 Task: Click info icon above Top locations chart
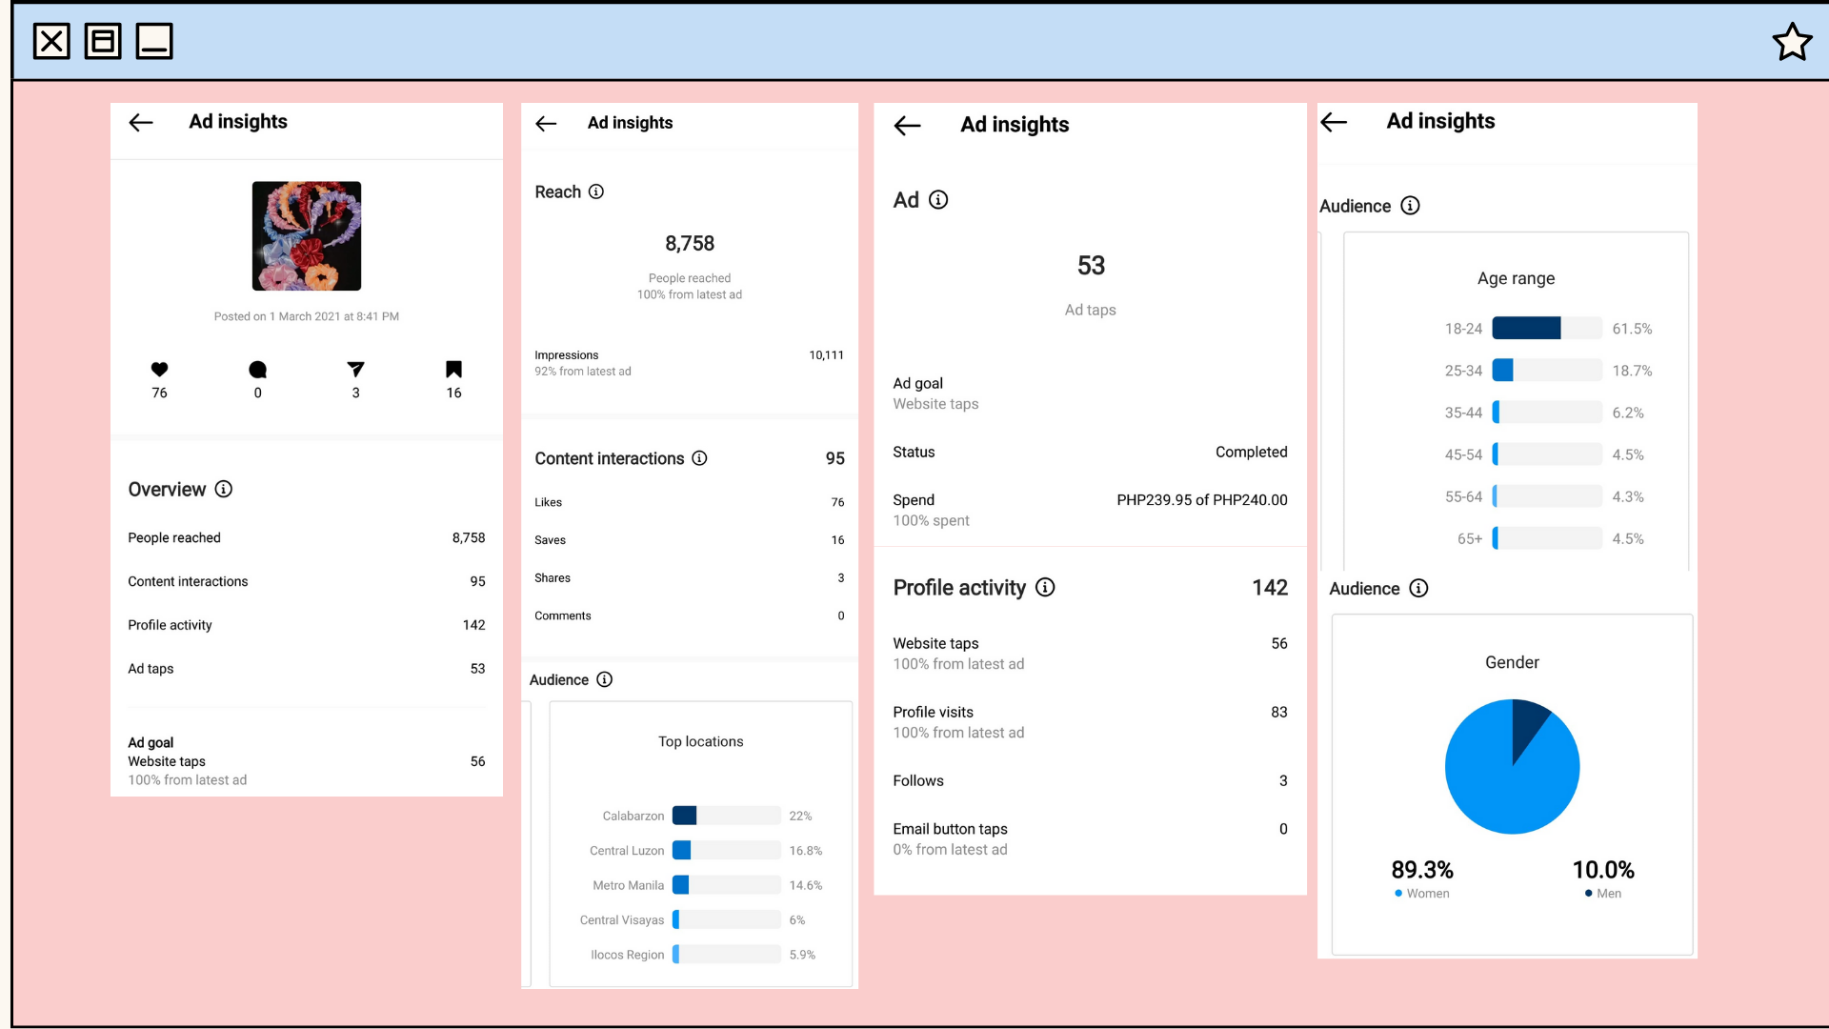tap(604, 679)
